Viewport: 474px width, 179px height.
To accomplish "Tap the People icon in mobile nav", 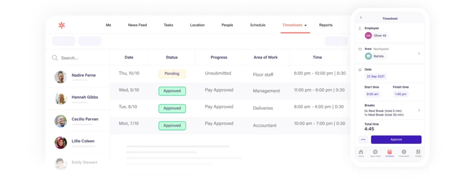I will click(418, 152).
